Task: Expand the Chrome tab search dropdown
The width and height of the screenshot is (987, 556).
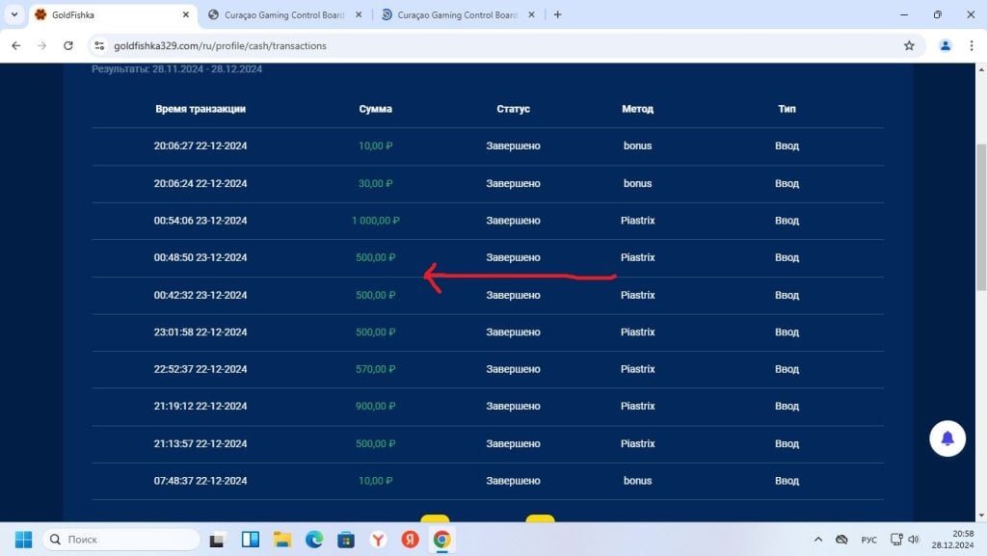Action: (x=13, y=13)
